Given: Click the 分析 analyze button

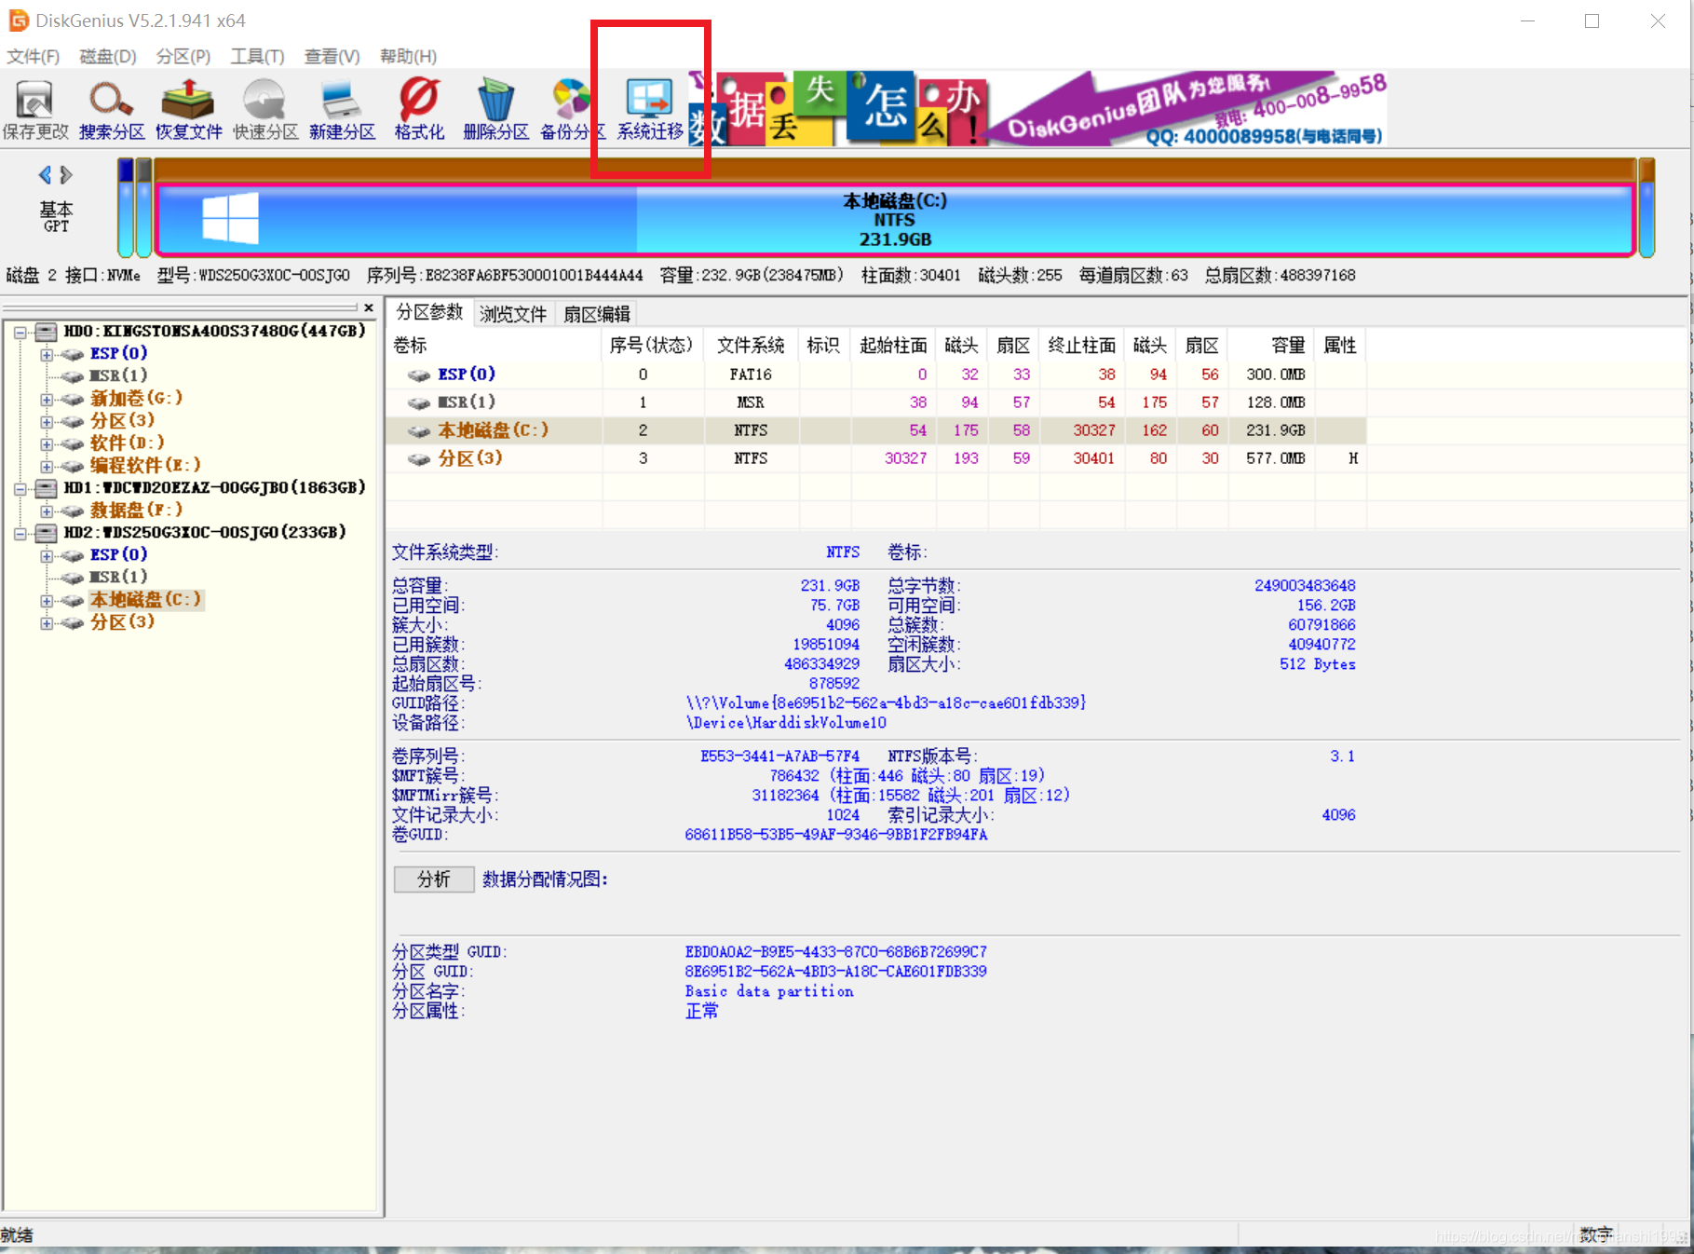Looking at the screenshot, I should click(434, 879).
